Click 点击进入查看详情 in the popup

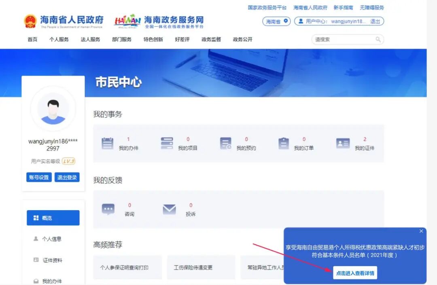point(354,273)
